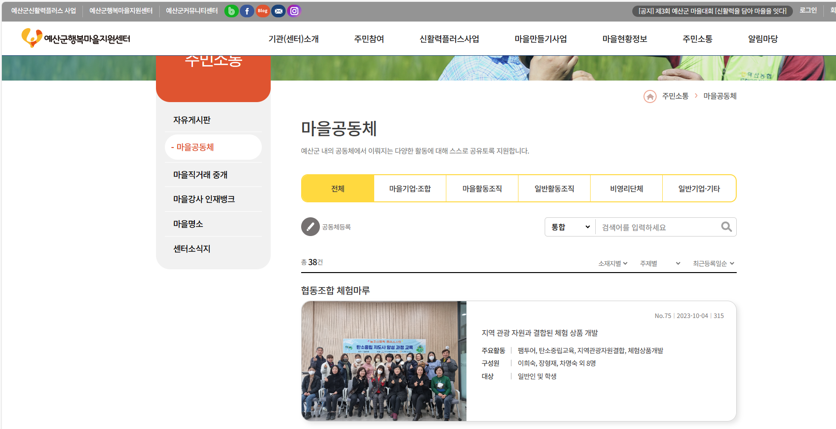Go to 자유게시판 in sidebar
Screen dimensions: 836x429
click(x=213, y=120)
